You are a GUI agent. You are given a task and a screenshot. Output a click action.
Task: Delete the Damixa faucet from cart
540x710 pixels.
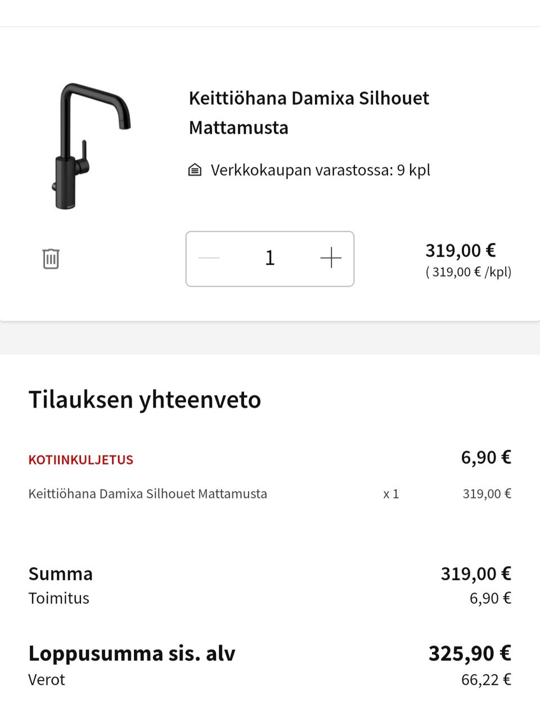tap(51, 259)
